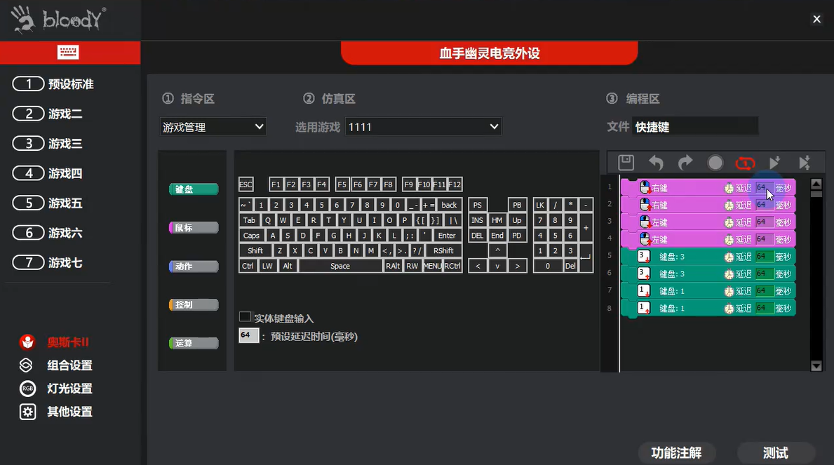
Task: Edit delay value 64 in row 5
Action: 765,257
